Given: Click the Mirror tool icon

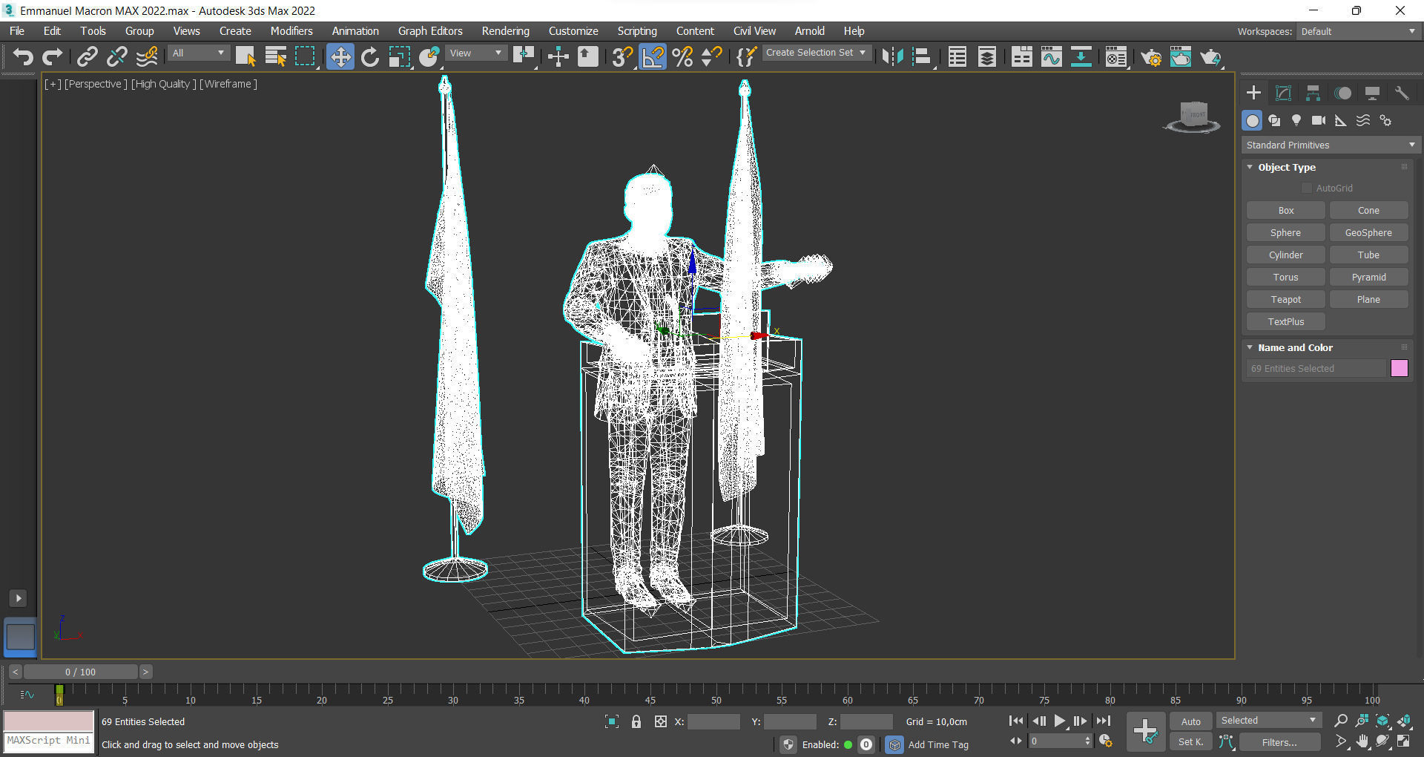Looking at the screenshot, I should tap(892, 56).
